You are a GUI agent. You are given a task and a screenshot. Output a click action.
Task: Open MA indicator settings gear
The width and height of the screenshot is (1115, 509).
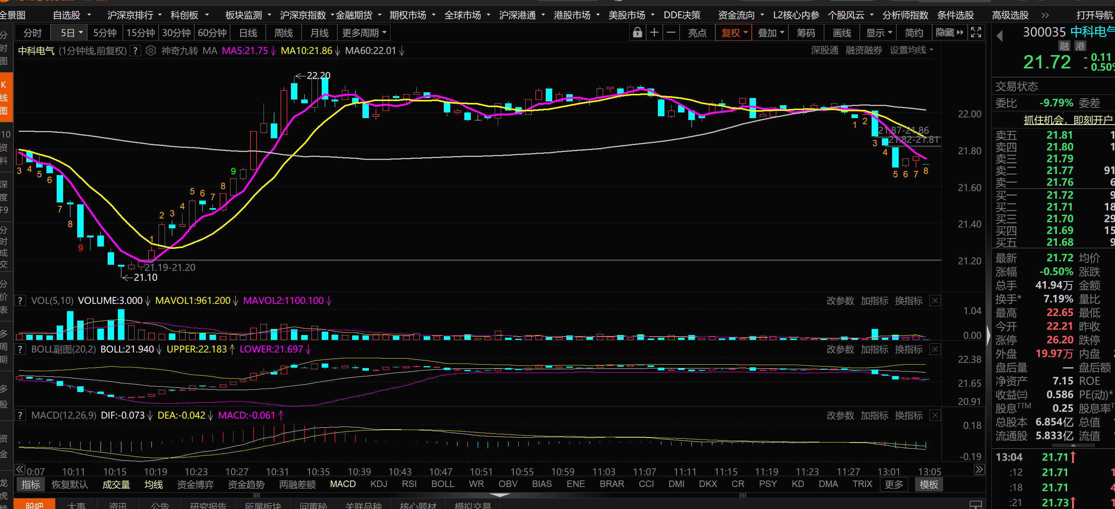(x=150, y=51)
